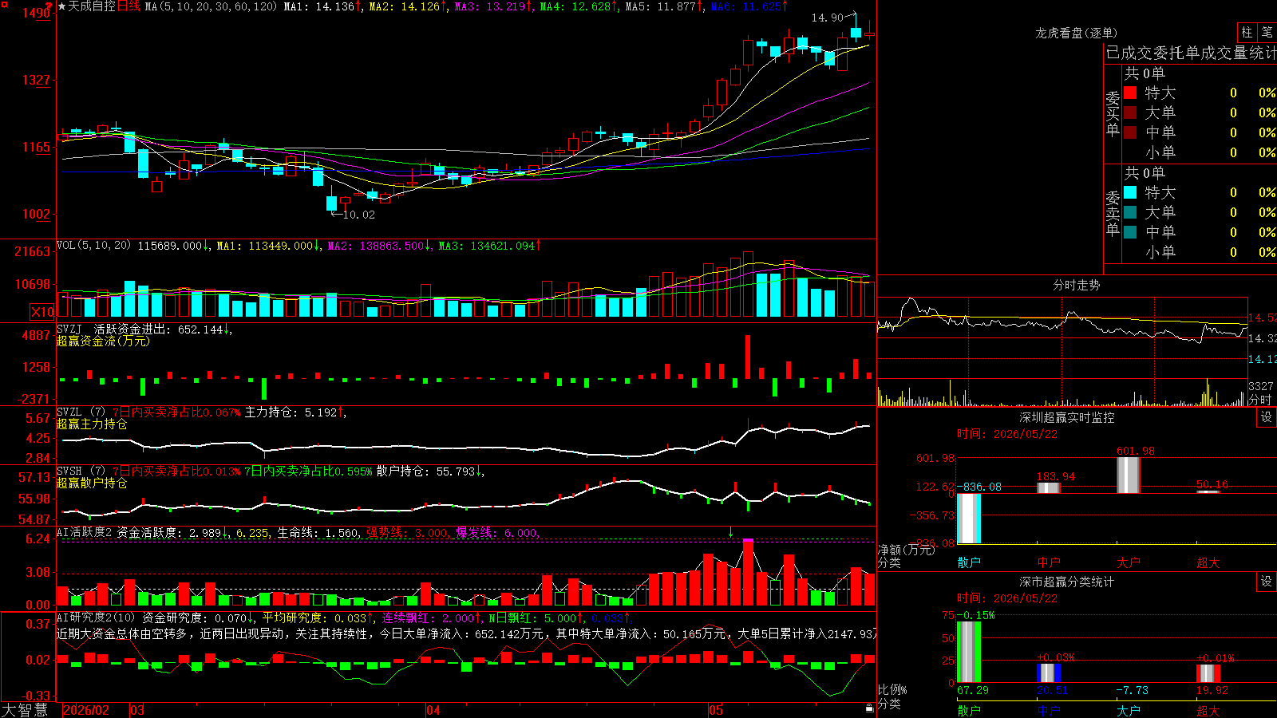Click the 活跃资金进出: 652.144 value
Image resolution: width=1277 pixels, height=718 pixels.
click(159, 329)
